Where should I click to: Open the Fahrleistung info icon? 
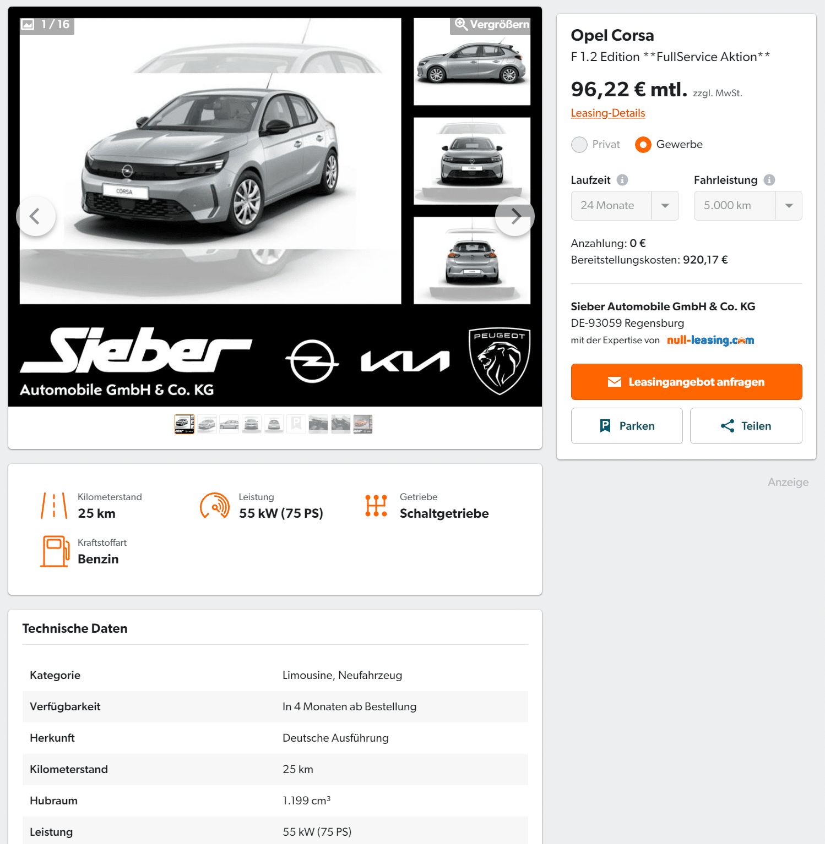tap(769, 180)
